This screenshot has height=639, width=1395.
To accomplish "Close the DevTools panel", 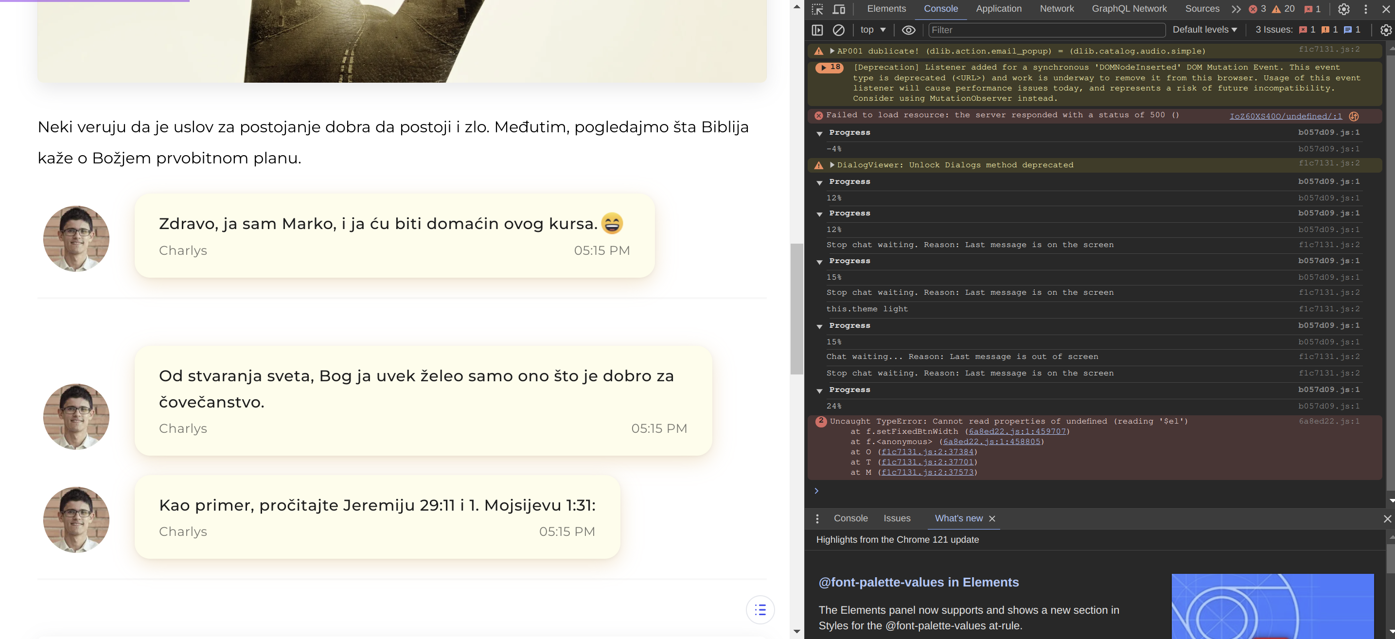I will [x=1386, y=9].
